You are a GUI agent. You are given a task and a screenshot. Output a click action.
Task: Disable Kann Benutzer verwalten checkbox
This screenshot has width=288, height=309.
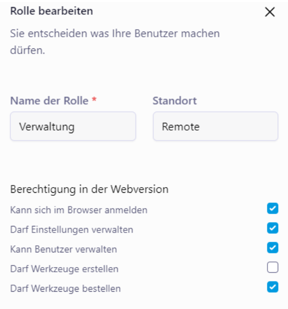click(x=273, y=247)
